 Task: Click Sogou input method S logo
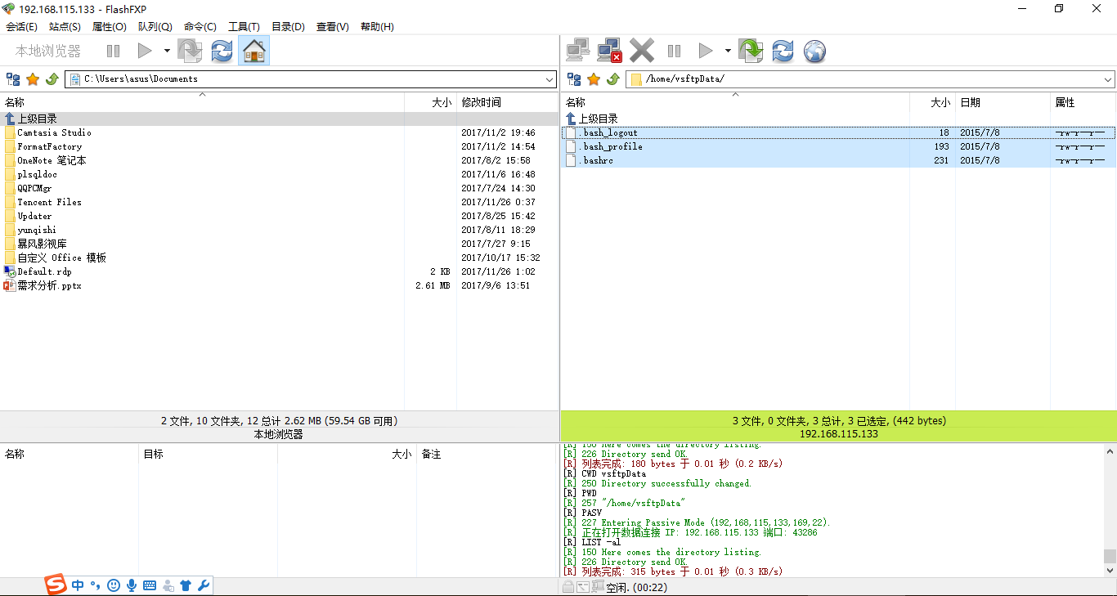tap(55, 585)
